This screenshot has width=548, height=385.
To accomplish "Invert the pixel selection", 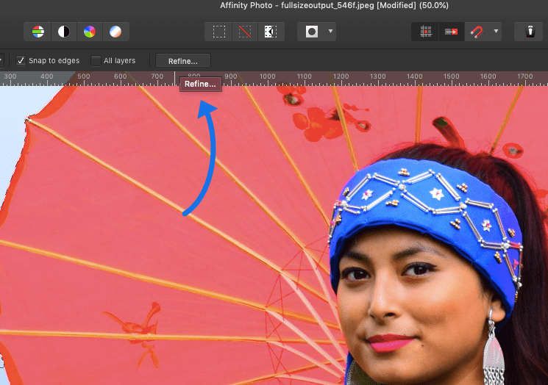I will (270, 32).
